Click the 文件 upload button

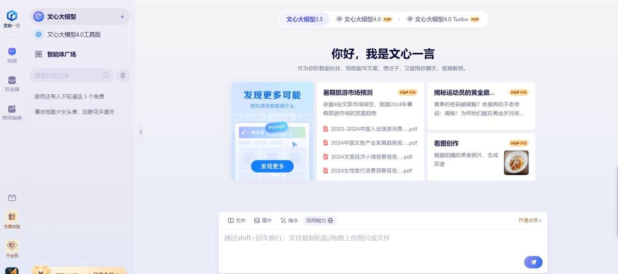point(236,220)
